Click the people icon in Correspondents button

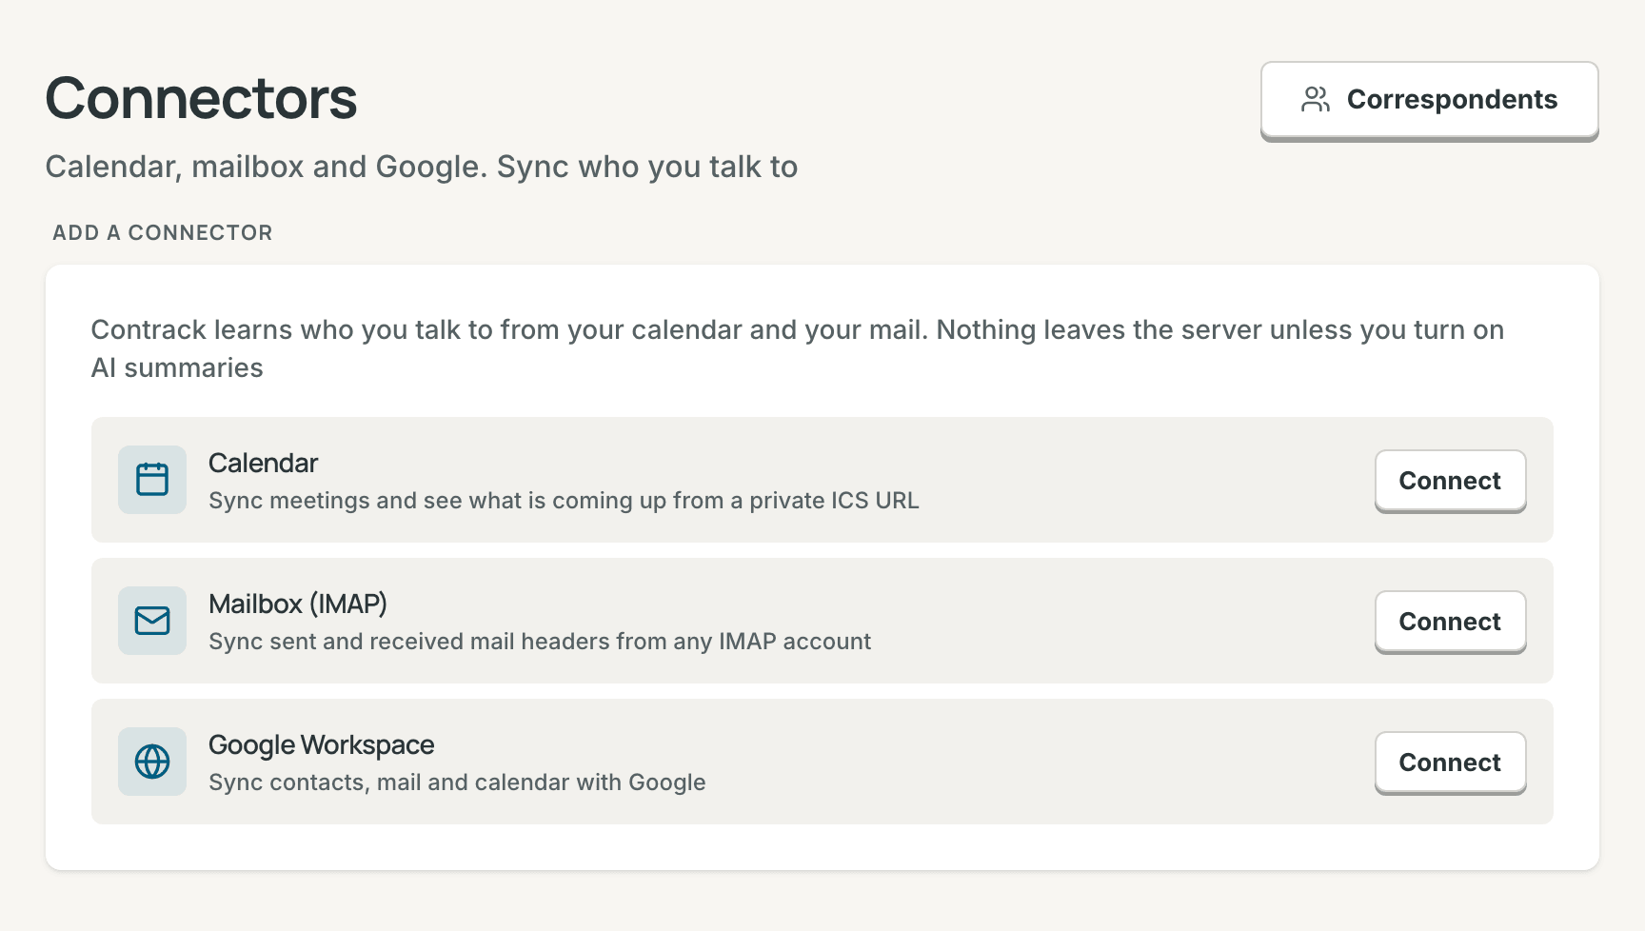1316,100
